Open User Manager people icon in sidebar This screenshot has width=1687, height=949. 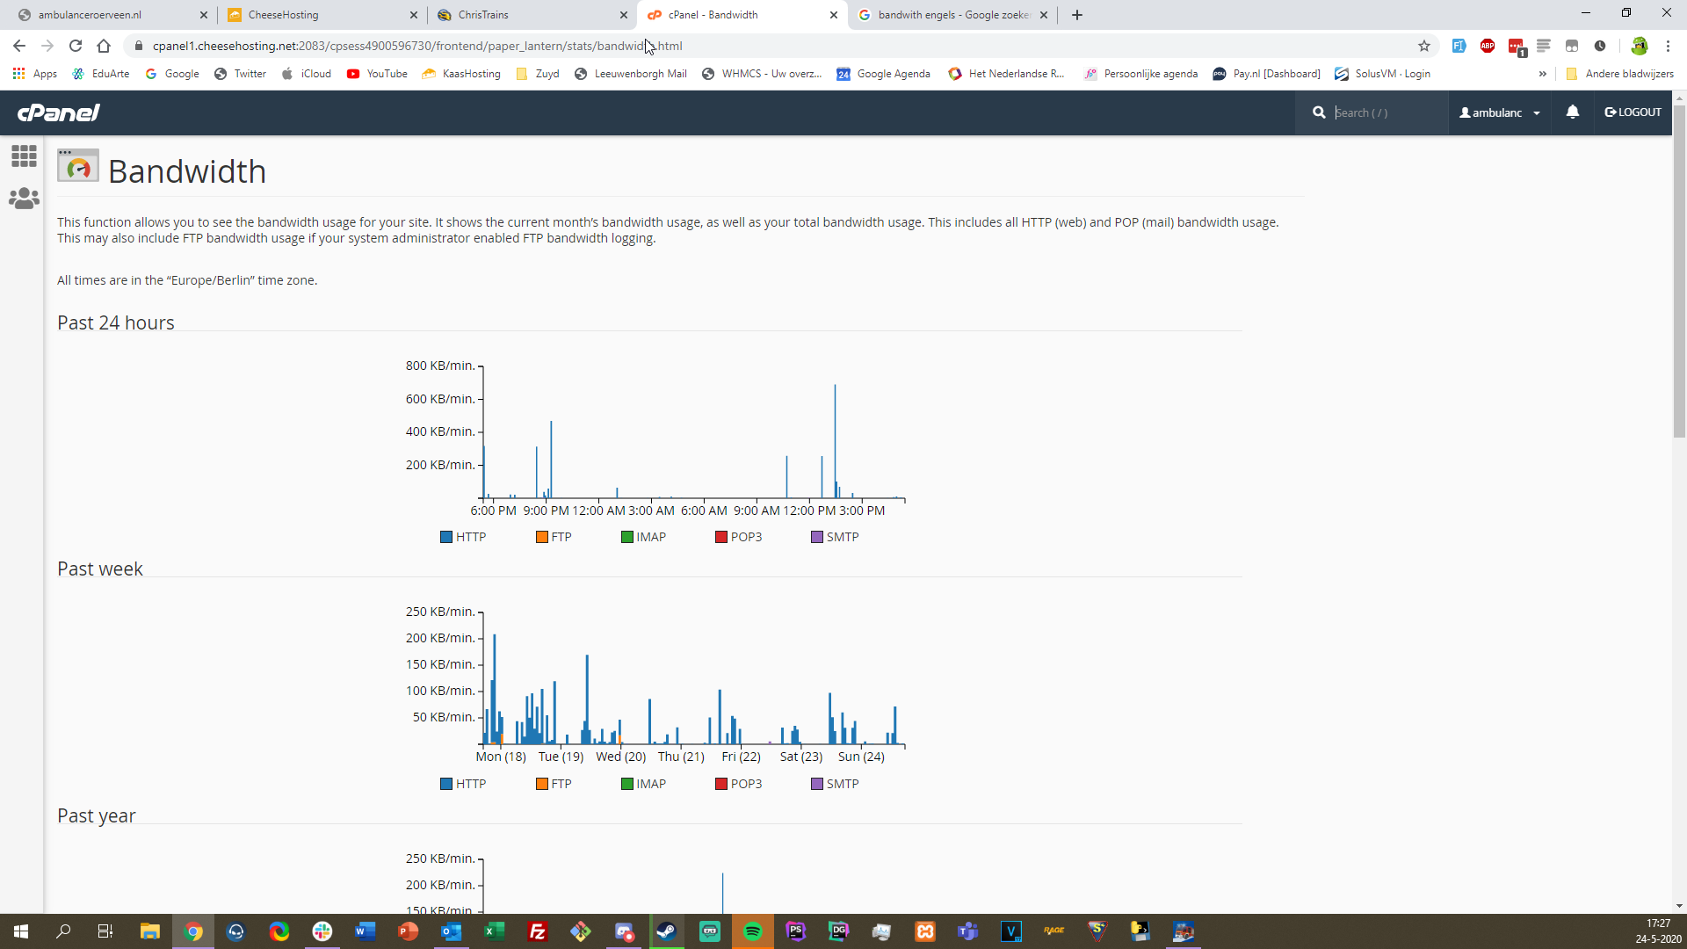24,199
